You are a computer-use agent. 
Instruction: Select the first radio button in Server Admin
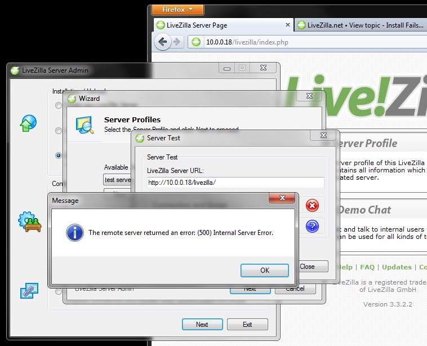58,105
